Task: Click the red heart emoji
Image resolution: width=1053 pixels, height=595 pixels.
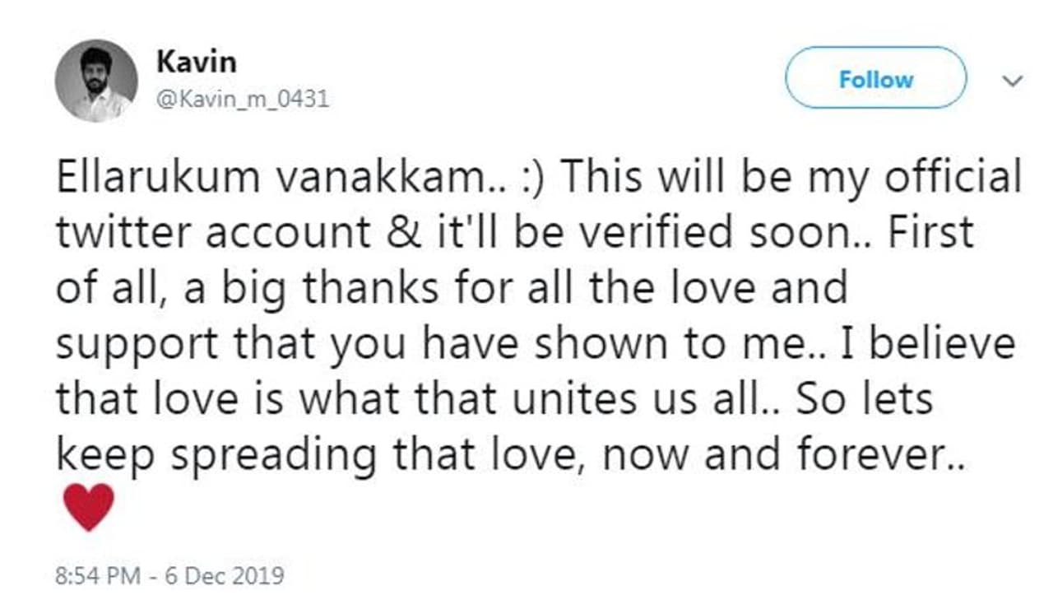Action: click(x=88, y=507)
